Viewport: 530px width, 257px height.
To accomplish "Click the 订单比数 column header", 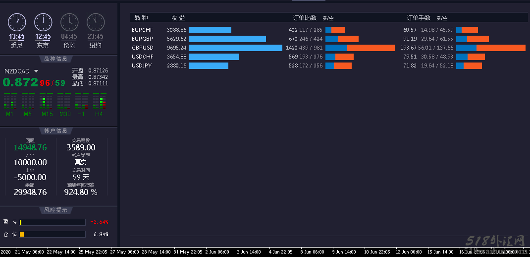I will (305, 18).
